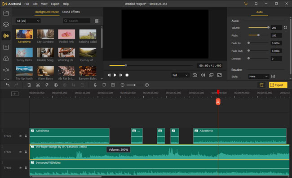Open the Export menu
Screen dimensions: 292x178
55,4
